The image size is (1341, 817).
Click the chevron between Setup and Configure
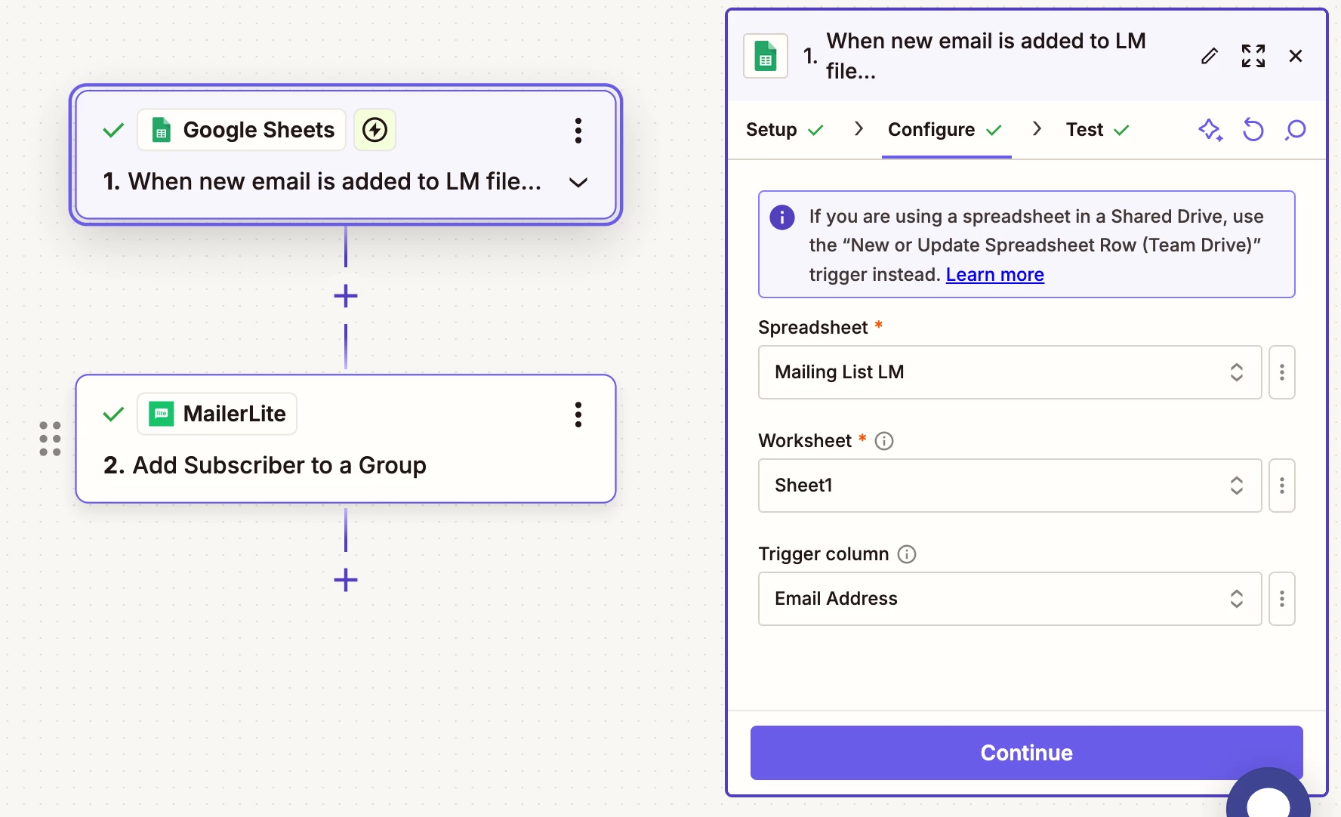[x=859, y=129]
